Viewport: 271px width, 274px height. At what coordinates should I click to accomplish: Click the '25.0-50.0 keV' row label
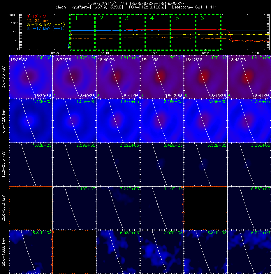click(x=3, y=208)
